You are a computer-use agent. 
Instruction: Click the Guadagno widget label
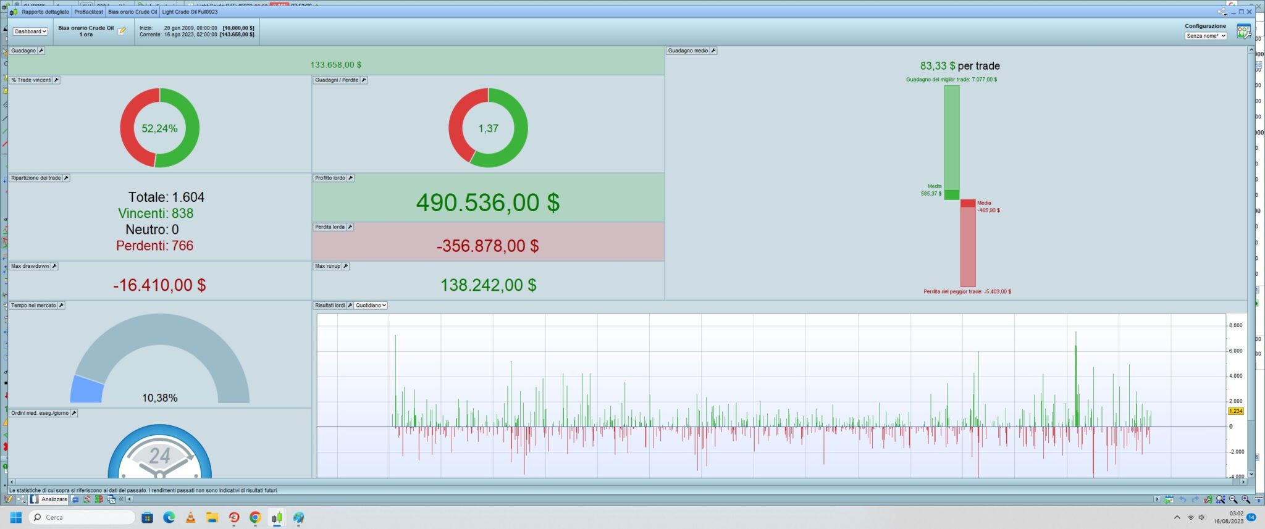pos(23,51)
